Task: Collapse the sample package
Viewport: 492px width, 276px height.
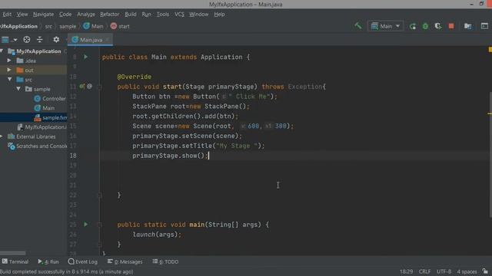Action: [18, 89]
